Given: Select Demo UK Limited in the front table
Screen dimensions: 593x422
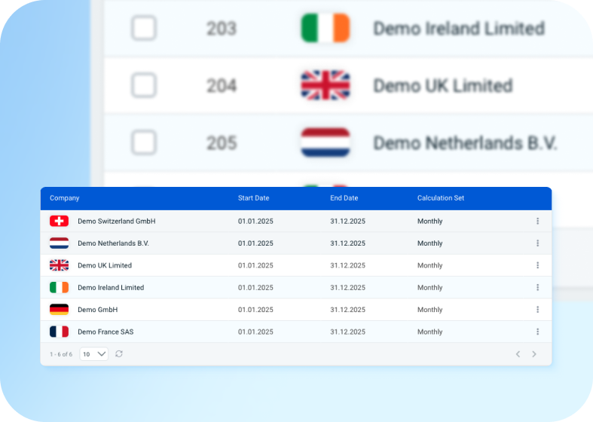Looking at the screenshot, I should (105, 265).
